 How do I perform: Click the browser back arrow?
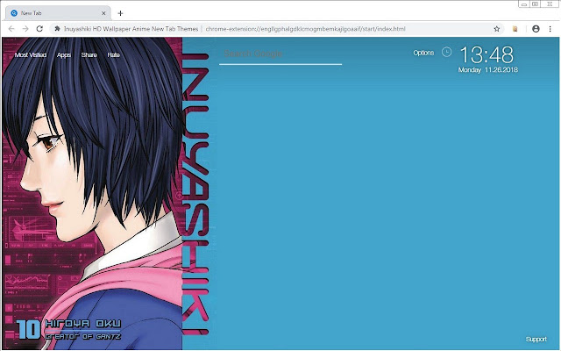11,29
